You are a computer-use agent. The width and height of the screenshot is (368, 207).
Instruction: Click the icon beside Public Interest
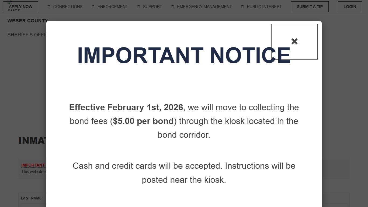[242, 7]
